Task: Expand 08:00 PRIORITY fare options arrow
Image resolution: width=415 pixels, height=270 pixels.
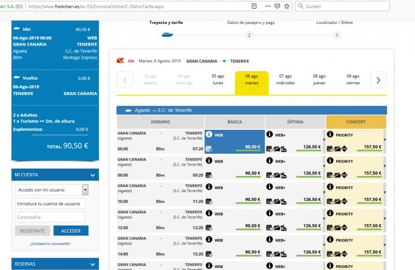Action: point(384,166)
